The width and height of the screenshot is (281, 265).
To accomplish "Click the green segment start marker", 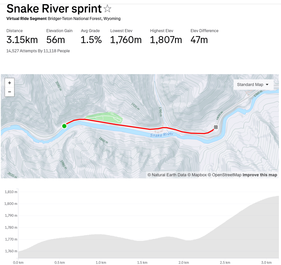I will click(64, 126).
